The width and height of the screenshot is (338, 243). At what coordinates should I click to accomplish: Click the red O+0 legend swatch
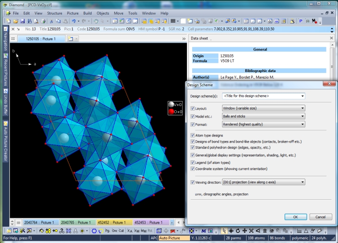point(171,111)
